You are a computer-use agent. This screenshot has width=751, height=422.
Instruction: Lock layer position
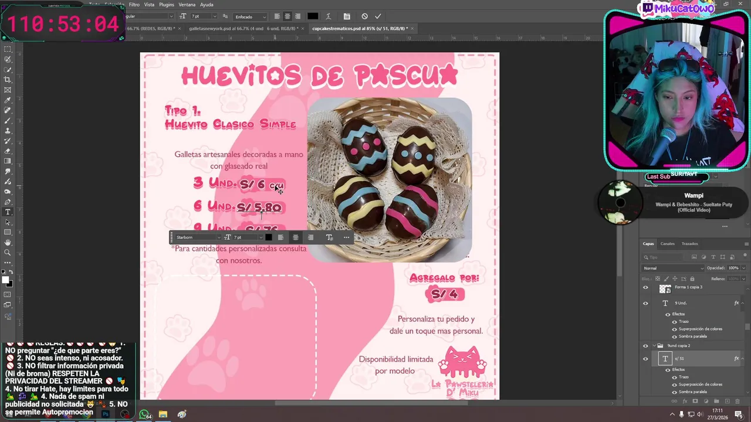tap(675, 278)
